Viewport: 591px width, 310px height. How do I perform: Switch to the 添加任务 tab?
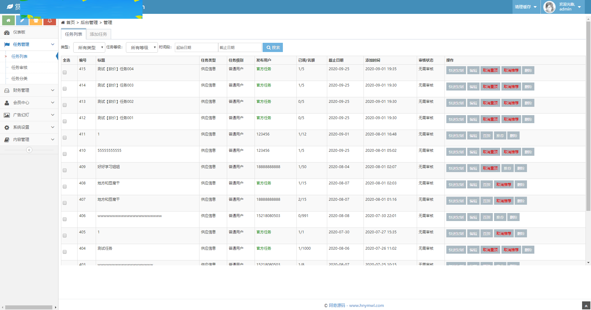click(x=98, y=34)
